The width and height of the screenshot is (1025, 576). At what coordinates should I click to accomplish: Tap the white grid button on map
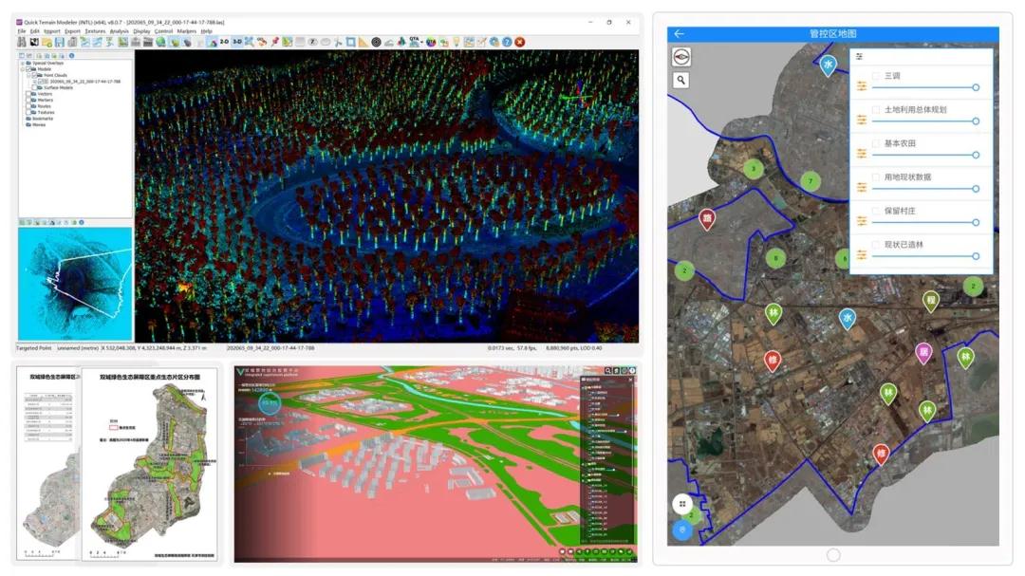680,505
